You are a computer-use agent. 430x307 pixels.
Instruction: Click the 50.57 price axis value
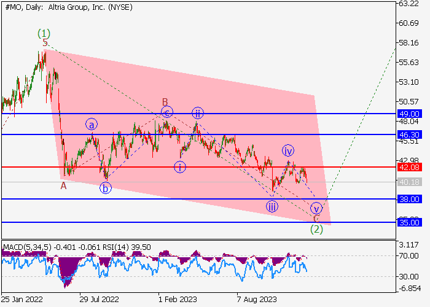(408, 102)
